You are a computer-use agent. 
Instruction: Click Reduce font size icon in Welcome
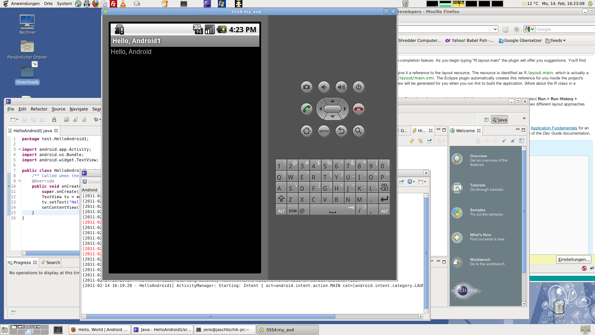coord(504,141)
